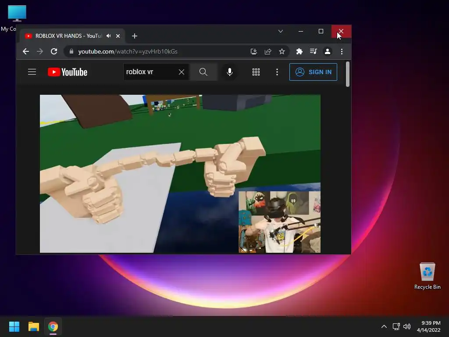
Task: Open File Explorer from the taskbar
Action: [33, 326]
